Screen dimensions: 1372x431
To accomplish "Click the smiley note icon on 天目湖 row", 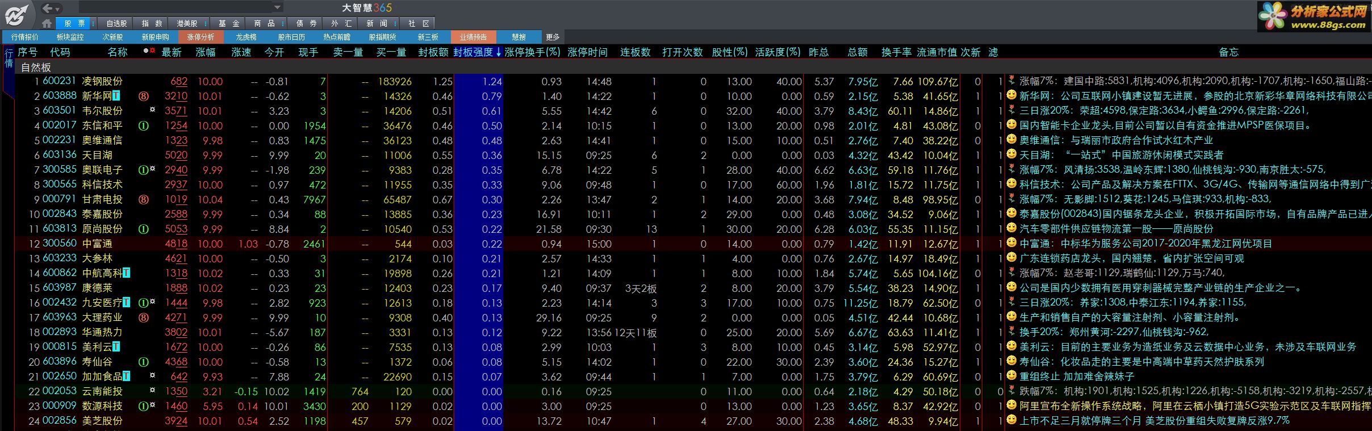I will click(x=1011, y=154).
